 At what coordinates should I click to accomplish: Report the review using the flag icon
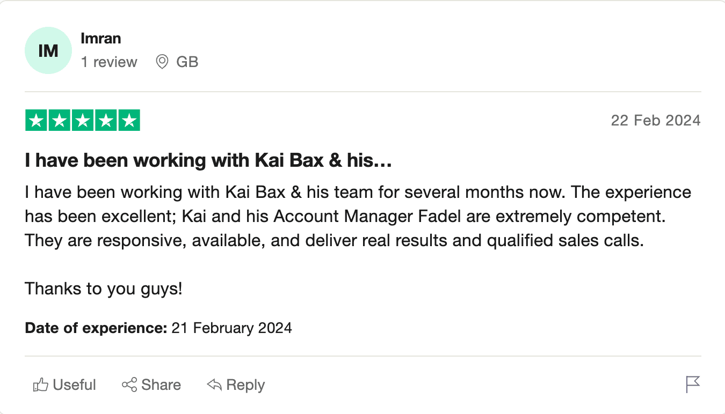pyautogui.click(x=693, y=384)
